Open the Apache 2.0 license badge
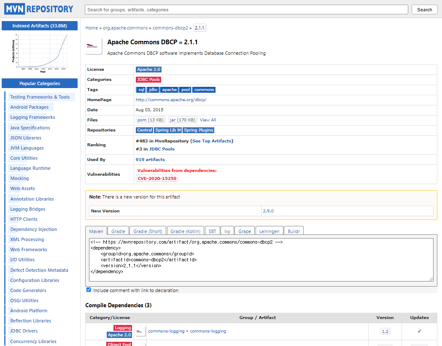This screenshot has height=346, width=442. (148, 69)
